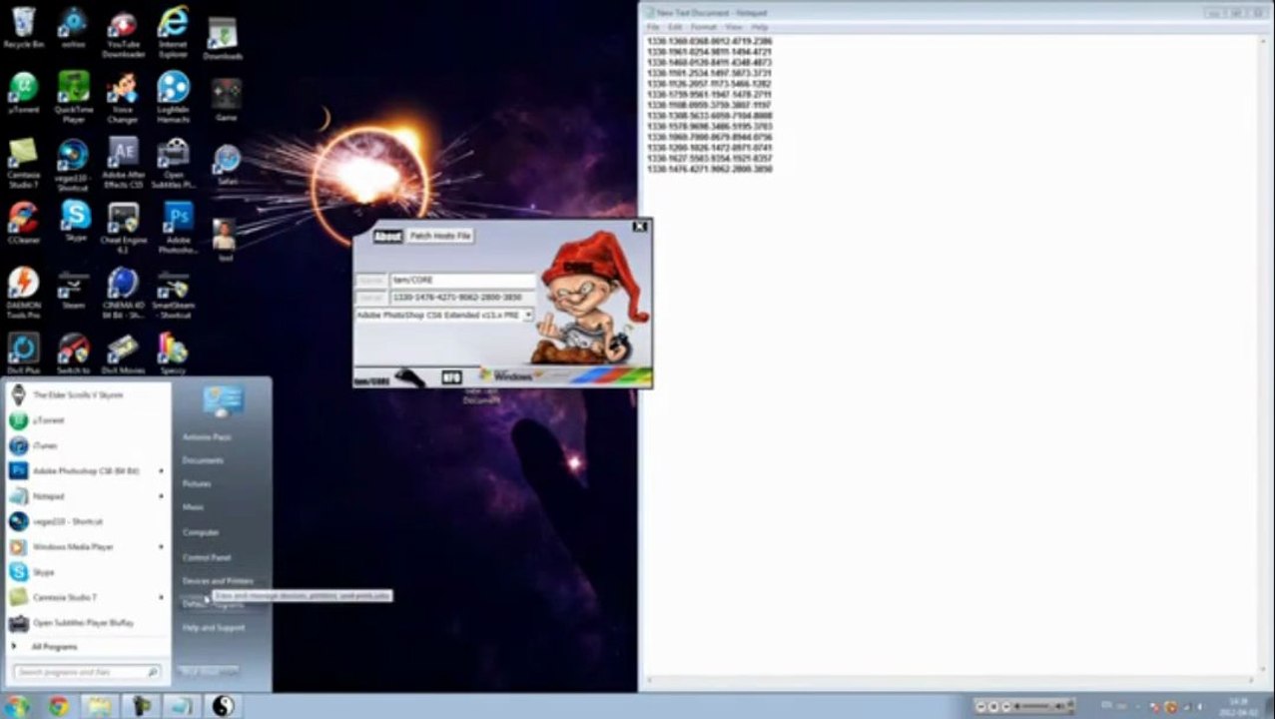This screenshot has height=719, width=1275.
Task: Open Google Chrome from the taskbar
Action: point(59,706)
